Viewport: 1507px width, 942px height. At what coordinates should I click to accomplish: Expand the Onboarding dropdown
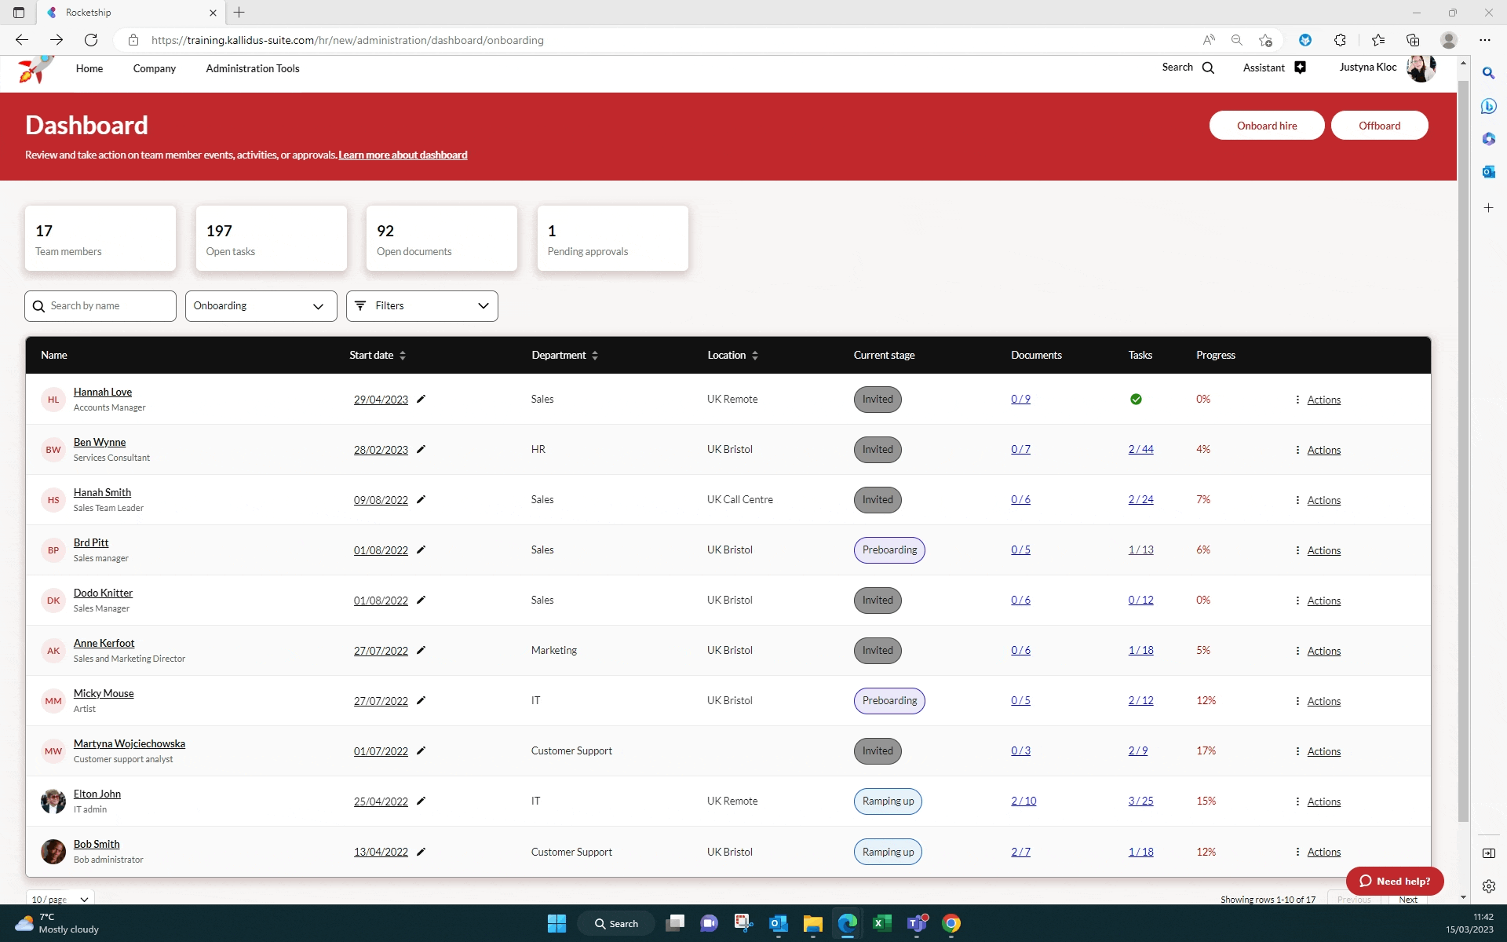261,306
